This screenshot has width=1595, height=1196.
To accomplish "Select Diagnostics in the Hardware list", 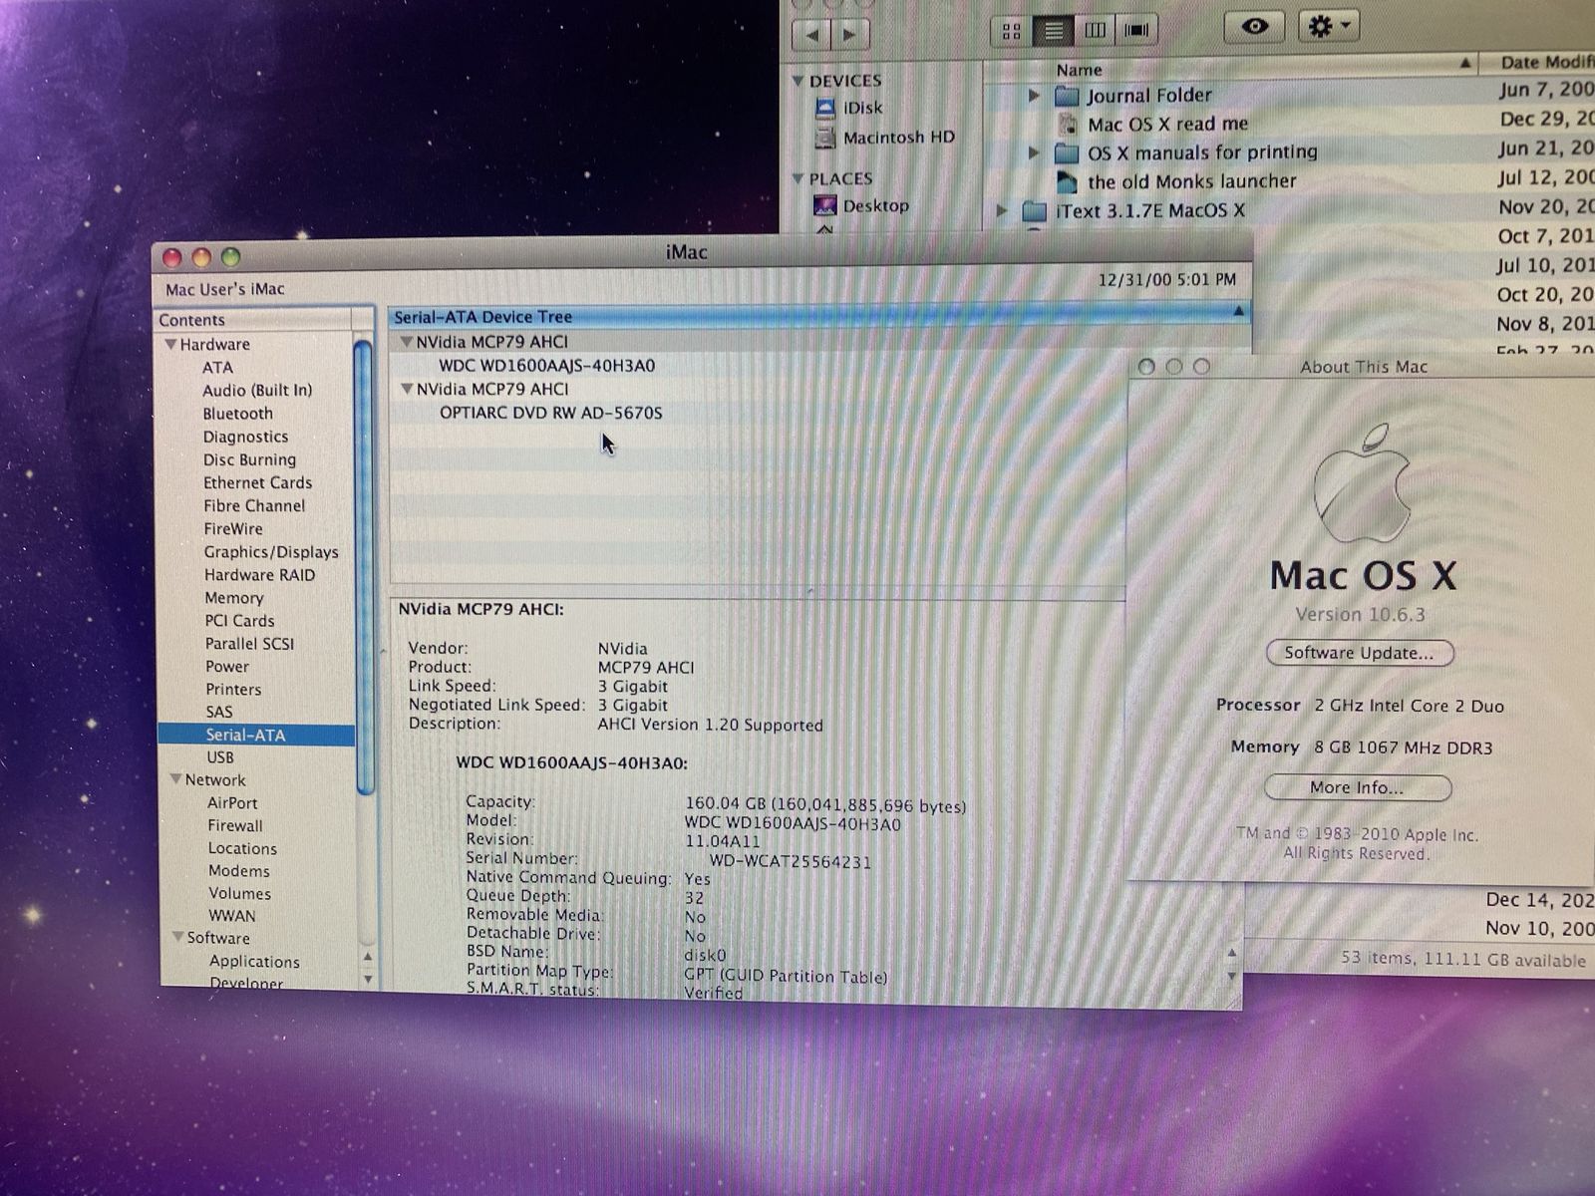I will pyautogui.click(x=245, y=437).
